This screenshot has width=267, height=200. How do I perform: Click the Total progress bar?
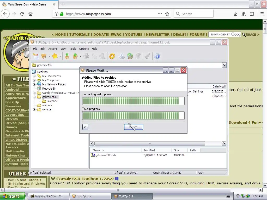click(x=133, y=116)
